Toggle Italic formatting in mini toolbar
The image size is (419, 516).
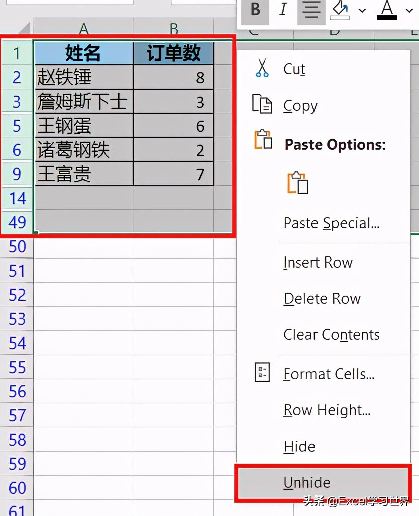click(x=283, y=10)
